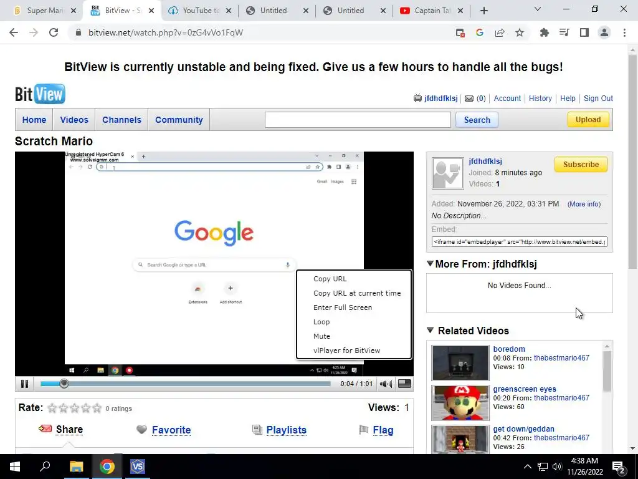
Task: Open the Share tab
Action: (69, 429)
